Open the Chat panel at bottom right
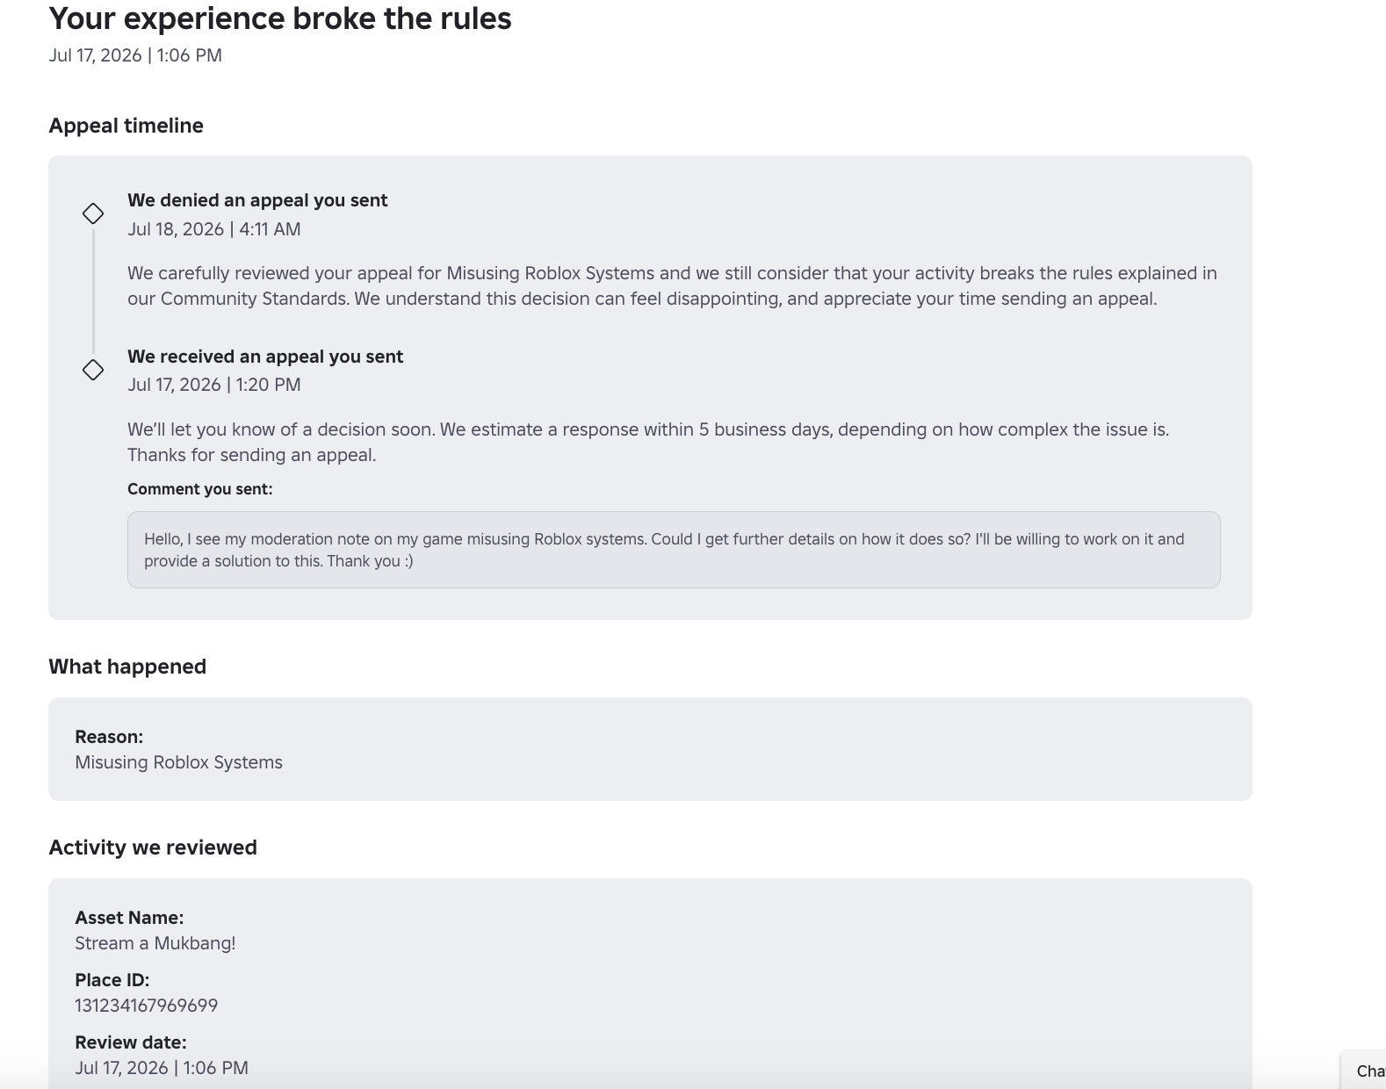Image resolution: width=1386 pixels, height=1089 pixels. pyautogui.click(x=1364, y=1070)
